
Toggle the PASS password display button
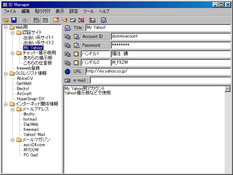coord(45,20)
